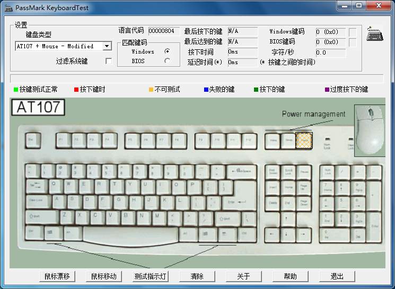Click the left Shift key image
Image resolution: width=395 pixels, height=289 pixels.
point(42,217)
